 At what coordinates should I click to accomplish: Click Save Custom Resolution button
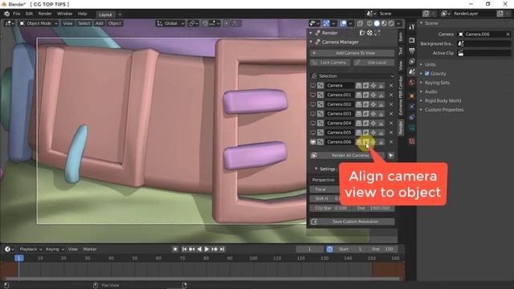coord(353,222)
